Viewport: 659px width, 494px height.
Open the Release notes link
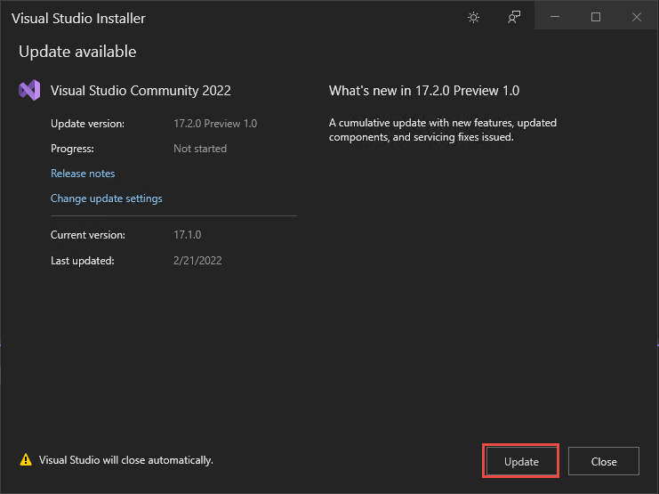click(83, 174)
